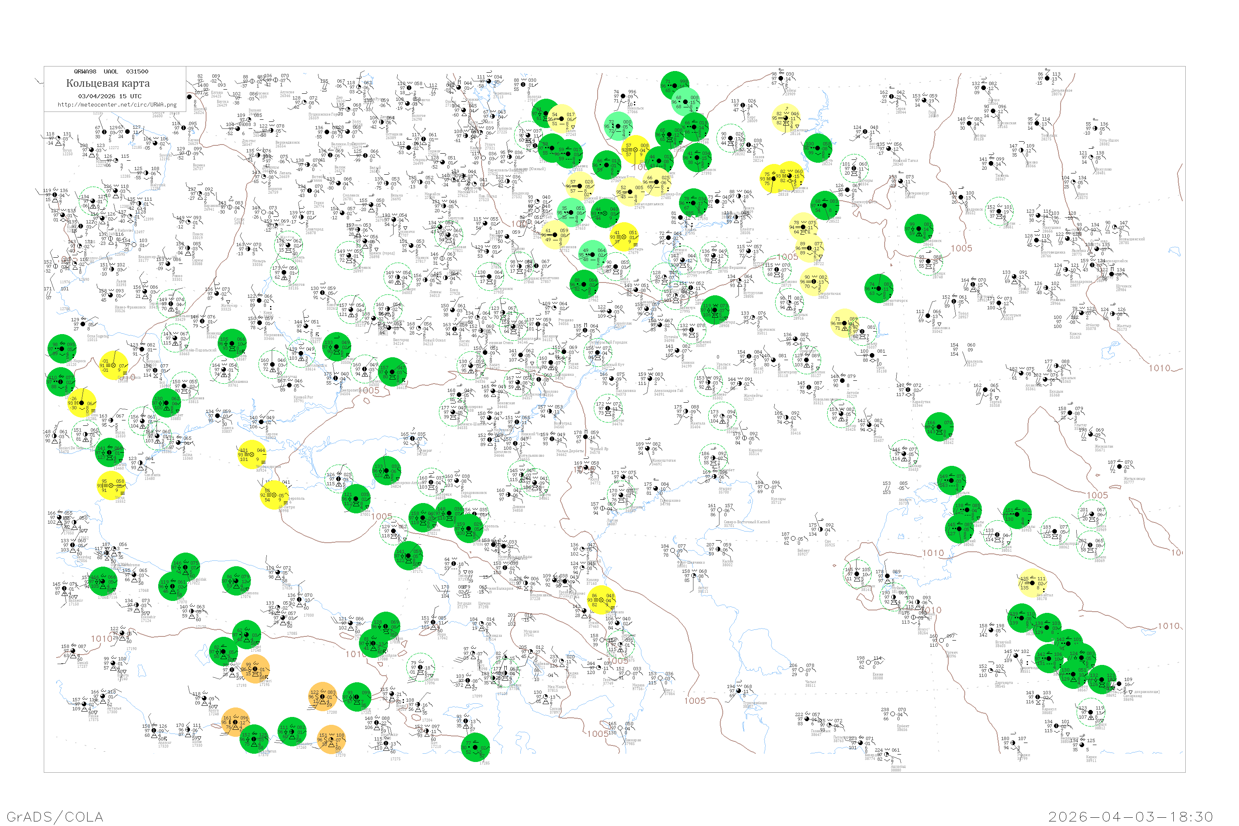This screenshot has width=1239, height=826.
Task: Click the '03/04/2026 15 UTC' date line
Action: 109,96
